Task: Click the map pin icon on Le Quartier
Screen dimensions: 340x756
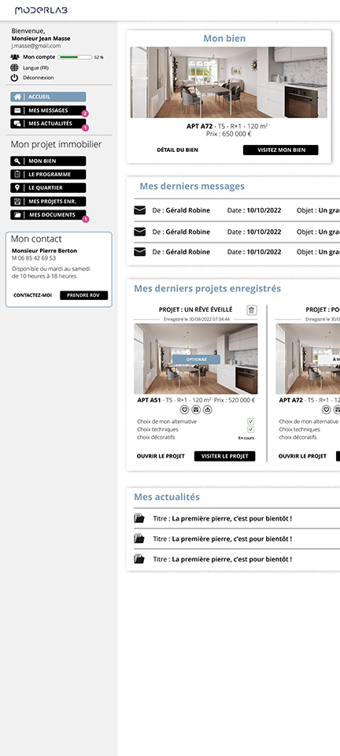Action: (17, 188)
